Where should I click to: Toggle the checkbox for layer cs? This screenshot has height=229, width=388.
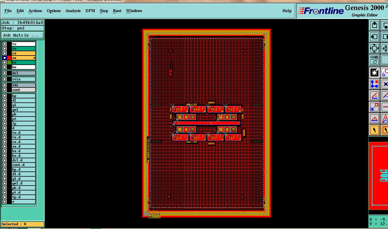5,53
